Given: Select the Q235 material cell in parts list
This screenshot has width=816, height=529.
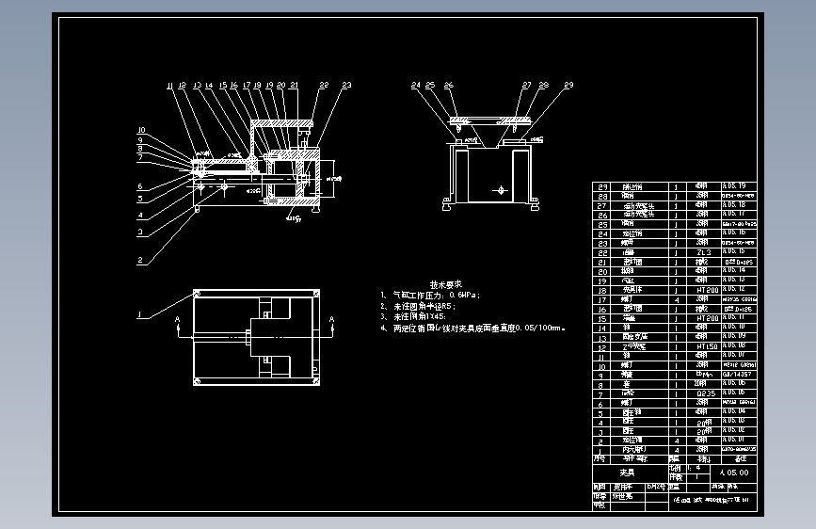Looking at the screenshot, I should tap(704, 393).
